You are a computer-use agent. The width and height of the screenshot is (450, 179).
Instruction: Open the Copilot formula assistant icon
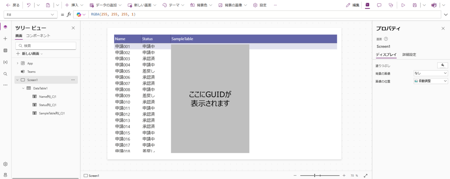pyautogui.click(x=79, y=14)
